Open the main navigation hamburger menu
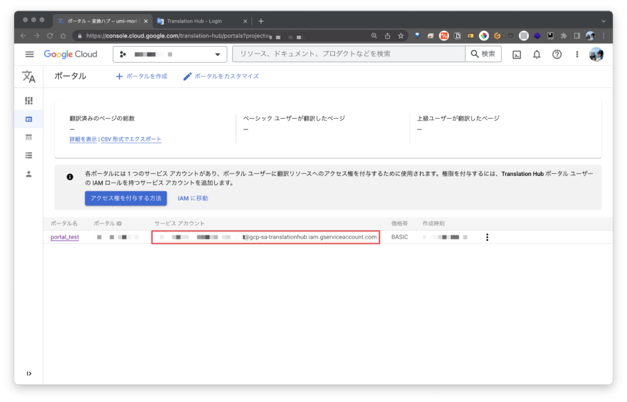 pos(29,55)
